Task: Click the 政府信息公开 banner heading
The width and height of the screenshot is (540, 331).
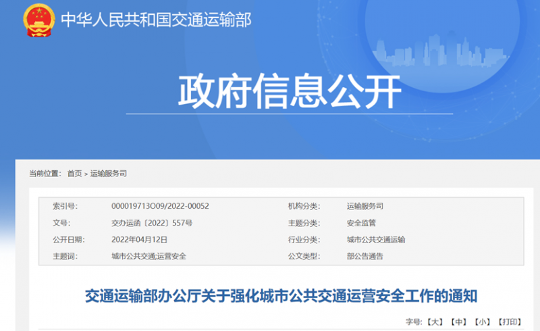Action: click(290, 92)
